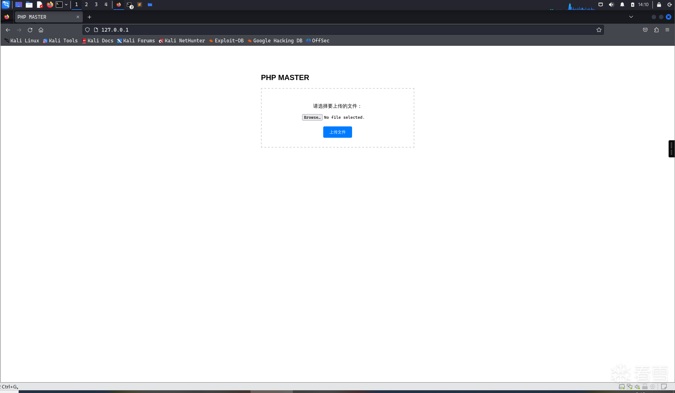Open the Save to Pocket icon
This screenshot has height=393, width=675.
click(645, 30)
